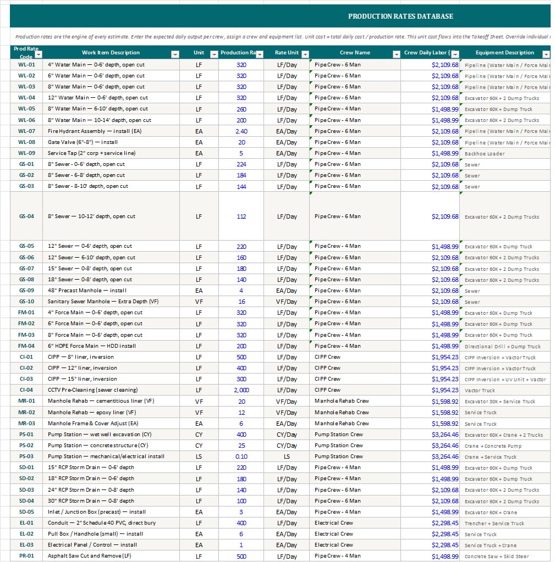Select '24" RCP Storm Drain — 0-8' depth'
555x562 pixels.
pyautogui.click(x=111, y=489)
